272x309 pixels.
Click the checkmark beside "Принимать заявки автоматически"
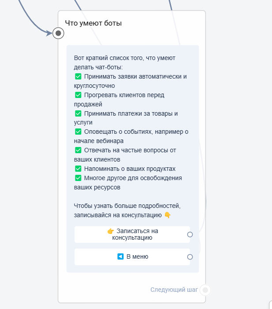[x=78, y=76]
